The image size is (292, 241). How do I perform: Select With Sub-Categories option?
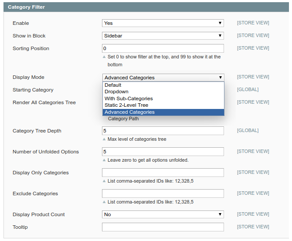point(129,98)
